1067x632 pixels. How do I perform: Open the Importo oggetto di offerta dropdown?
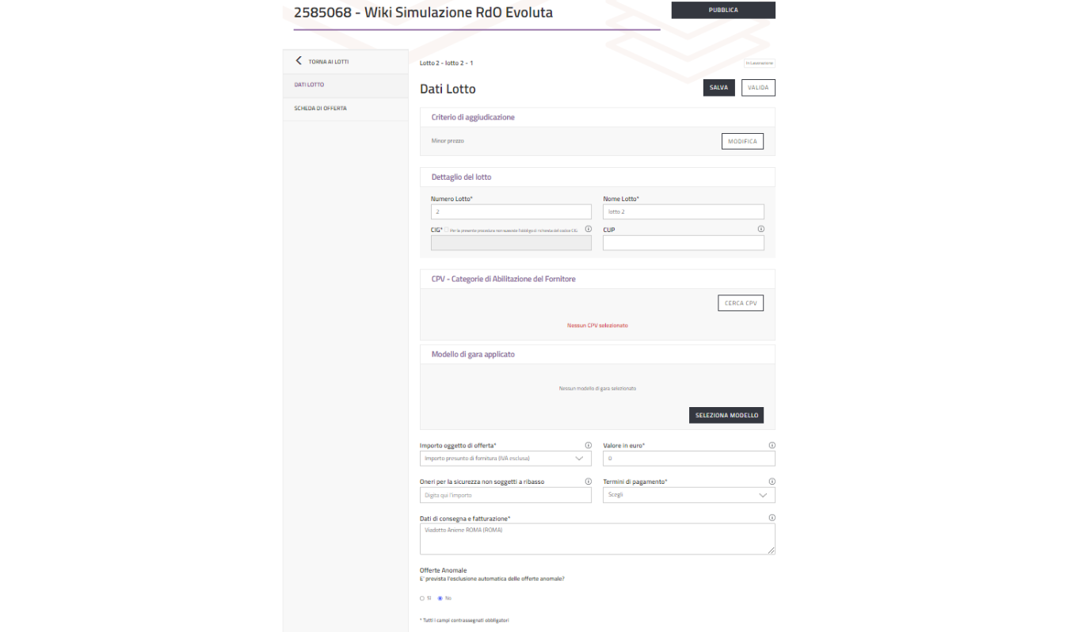pos(505,459)
